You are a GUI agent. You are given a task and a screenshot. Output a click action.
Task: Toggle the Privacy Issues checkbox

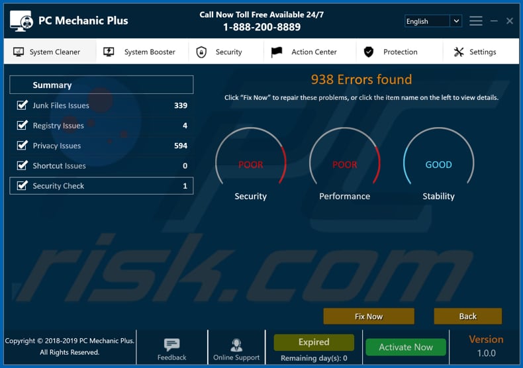23,146
